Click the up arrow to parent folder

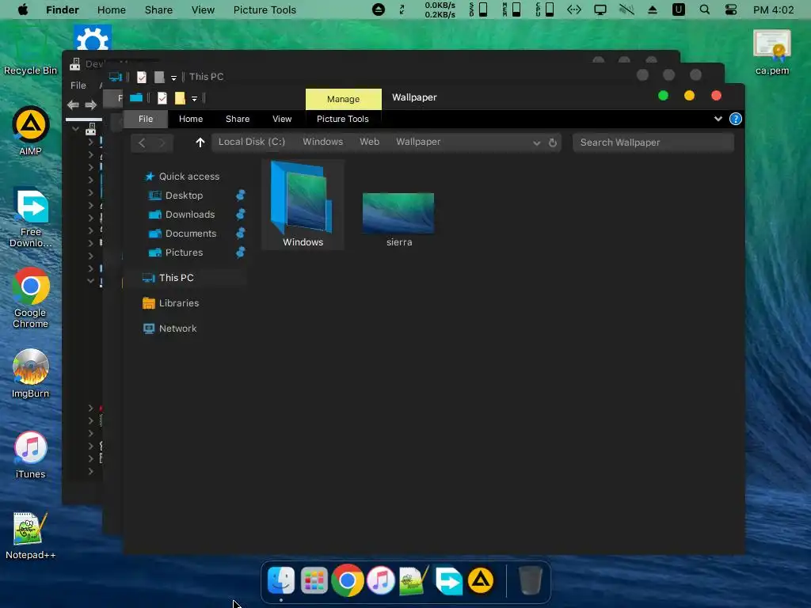point(200,142)
